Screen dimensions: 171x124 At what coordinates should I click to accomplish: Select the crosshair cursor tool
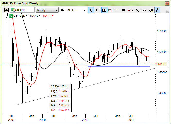96,10
